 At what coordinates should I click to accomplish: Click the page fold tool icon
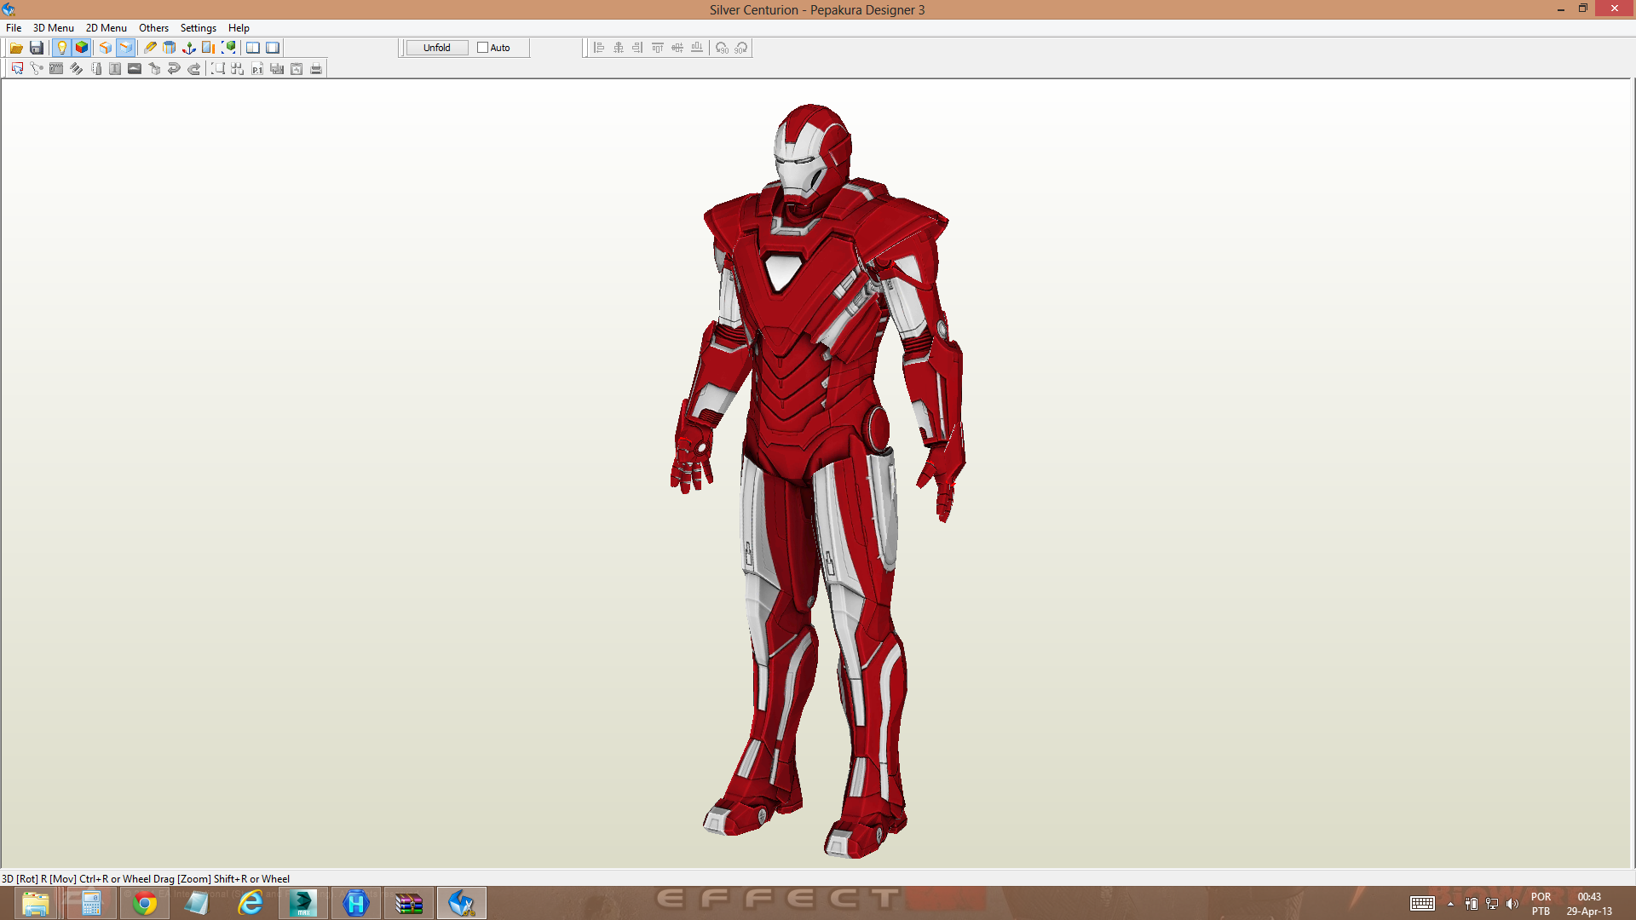[95, 69]
